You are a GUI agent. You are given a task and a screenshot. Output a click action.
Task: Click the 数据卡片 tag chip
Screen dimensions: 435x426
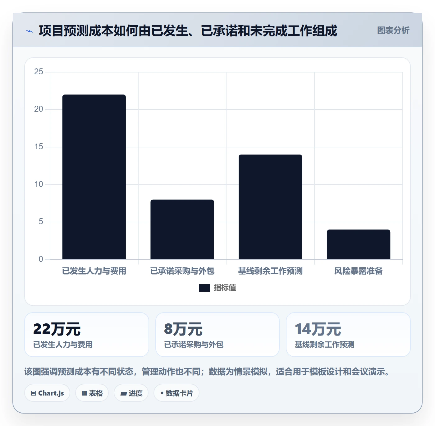(x=176, y=393)
